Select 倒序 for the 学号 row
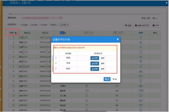This screenshot has height=112, width=169. point(102,64)
